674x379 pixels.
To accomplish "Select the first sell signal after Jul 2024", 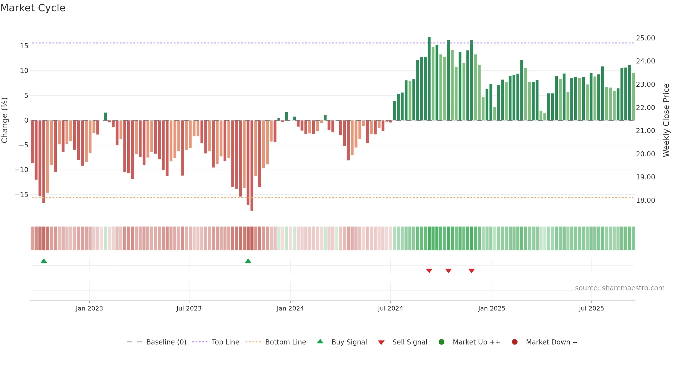I will [429, 271].
